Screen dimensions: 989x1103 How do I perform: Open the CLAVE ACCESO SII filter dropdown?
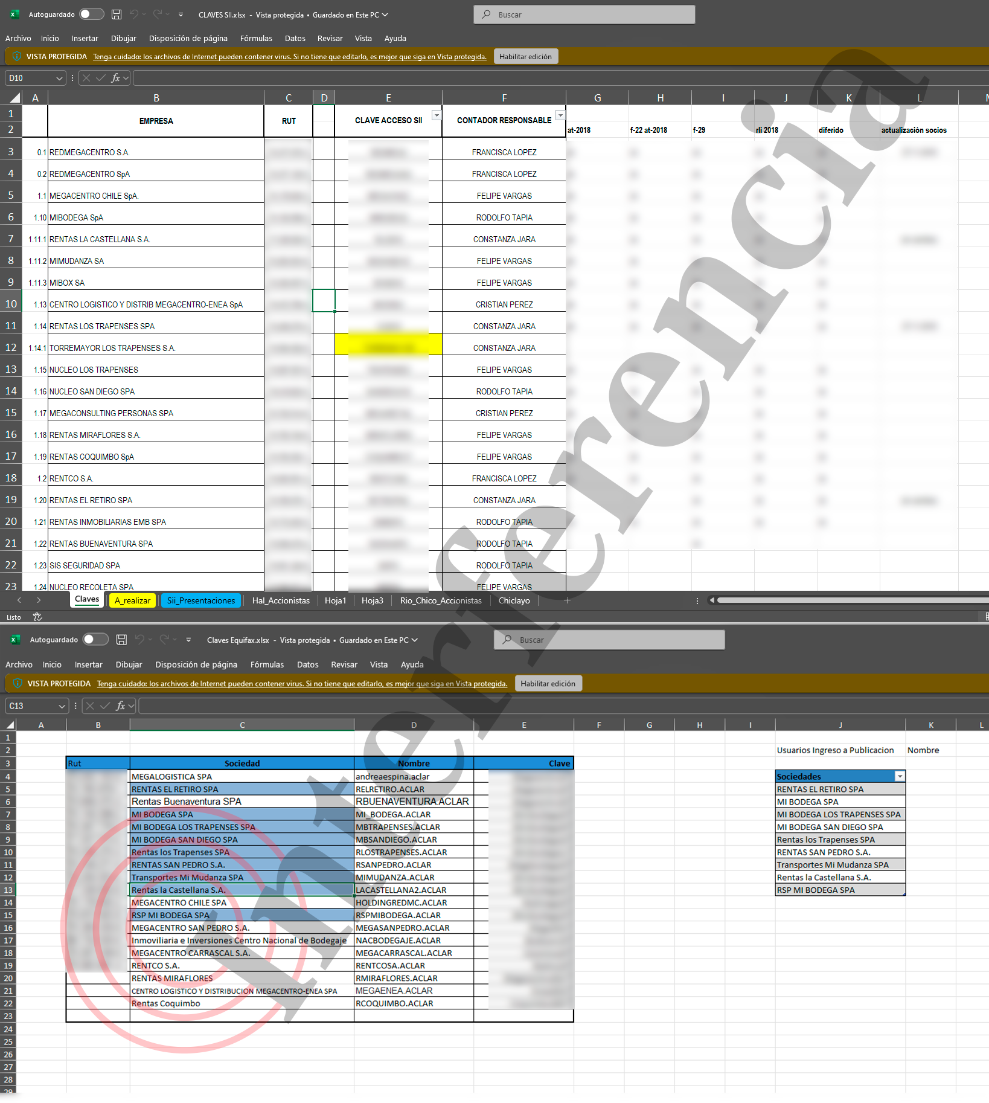(437, 115)
